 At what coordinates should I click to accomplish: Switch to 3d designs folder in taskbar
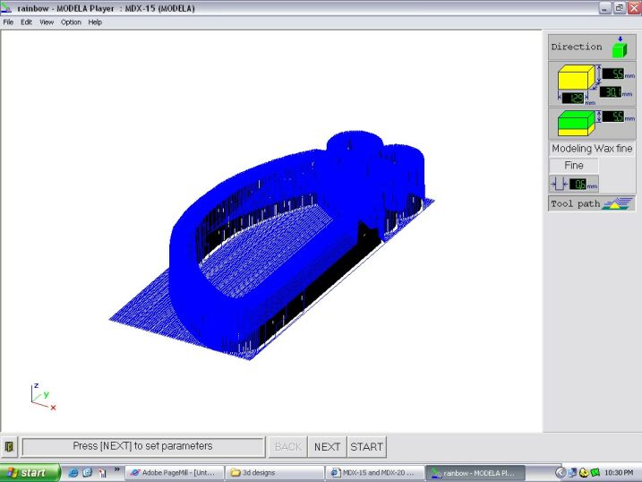tap(273, 472)
